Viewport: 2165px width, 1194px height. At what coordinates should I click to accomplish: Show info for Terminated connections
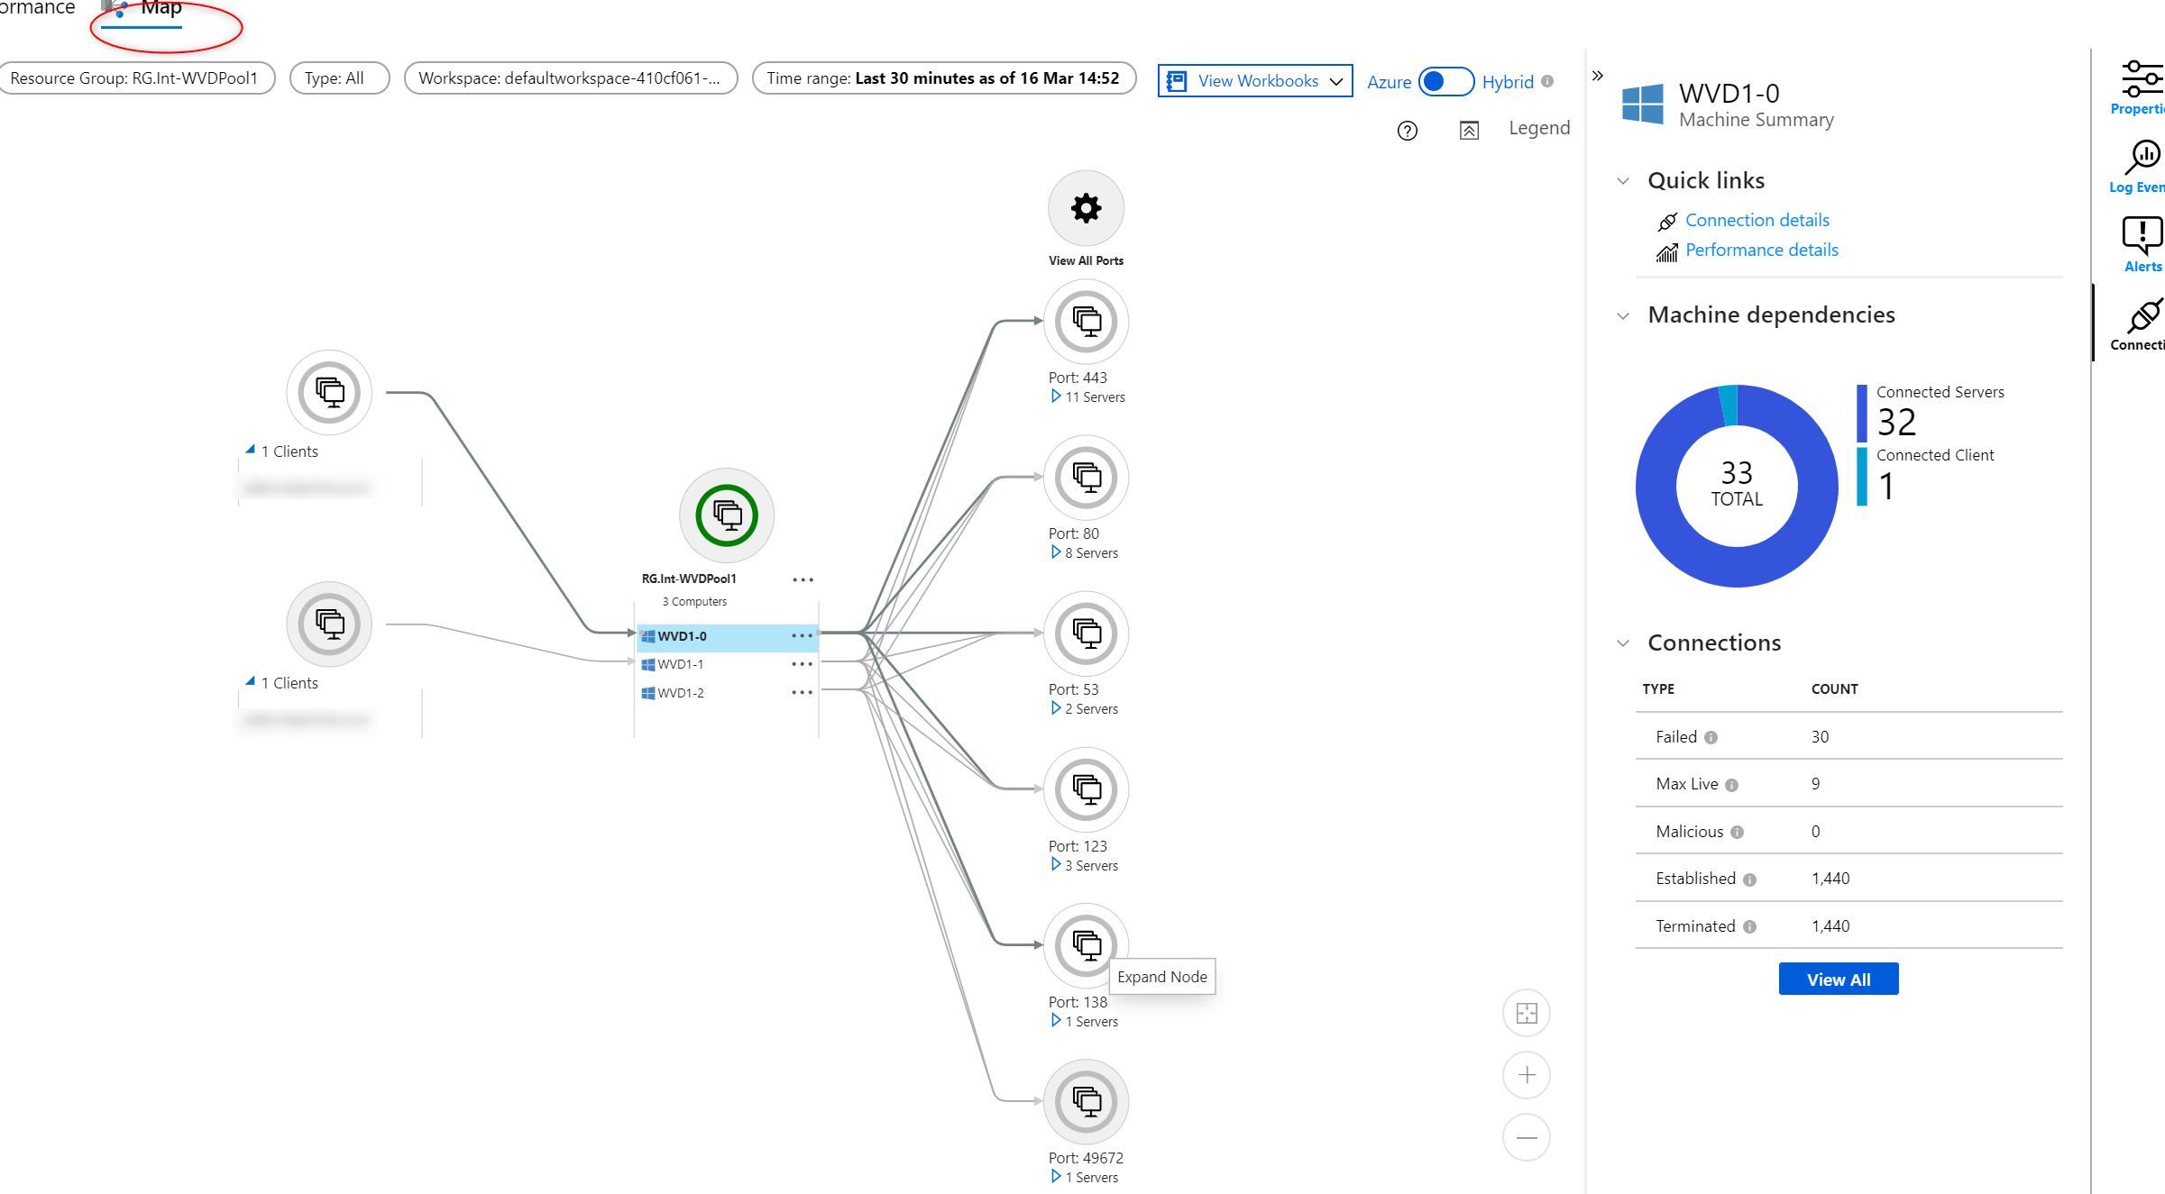pos(1749,926)
